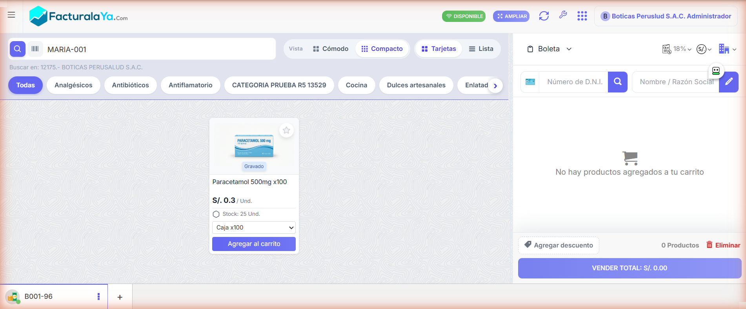Search customer by D.N.I. magnifier button
Viewport: 746px width, 309px height.
(618, 82)
